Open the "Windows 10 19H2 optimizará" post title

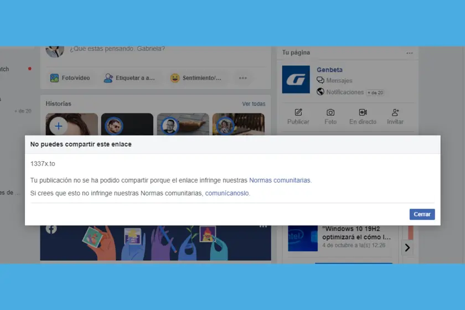356,233
